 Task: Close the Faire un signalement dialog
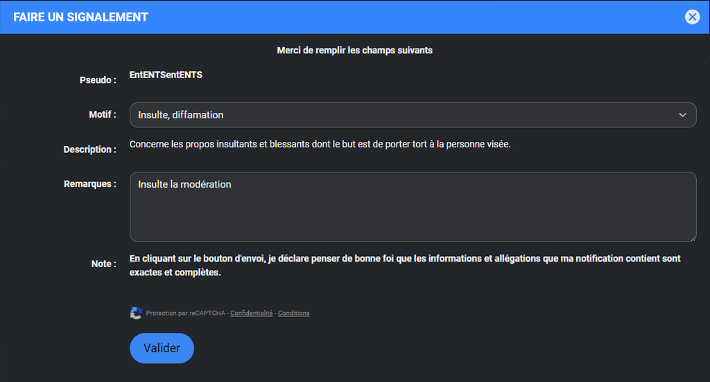pos(692,17)
